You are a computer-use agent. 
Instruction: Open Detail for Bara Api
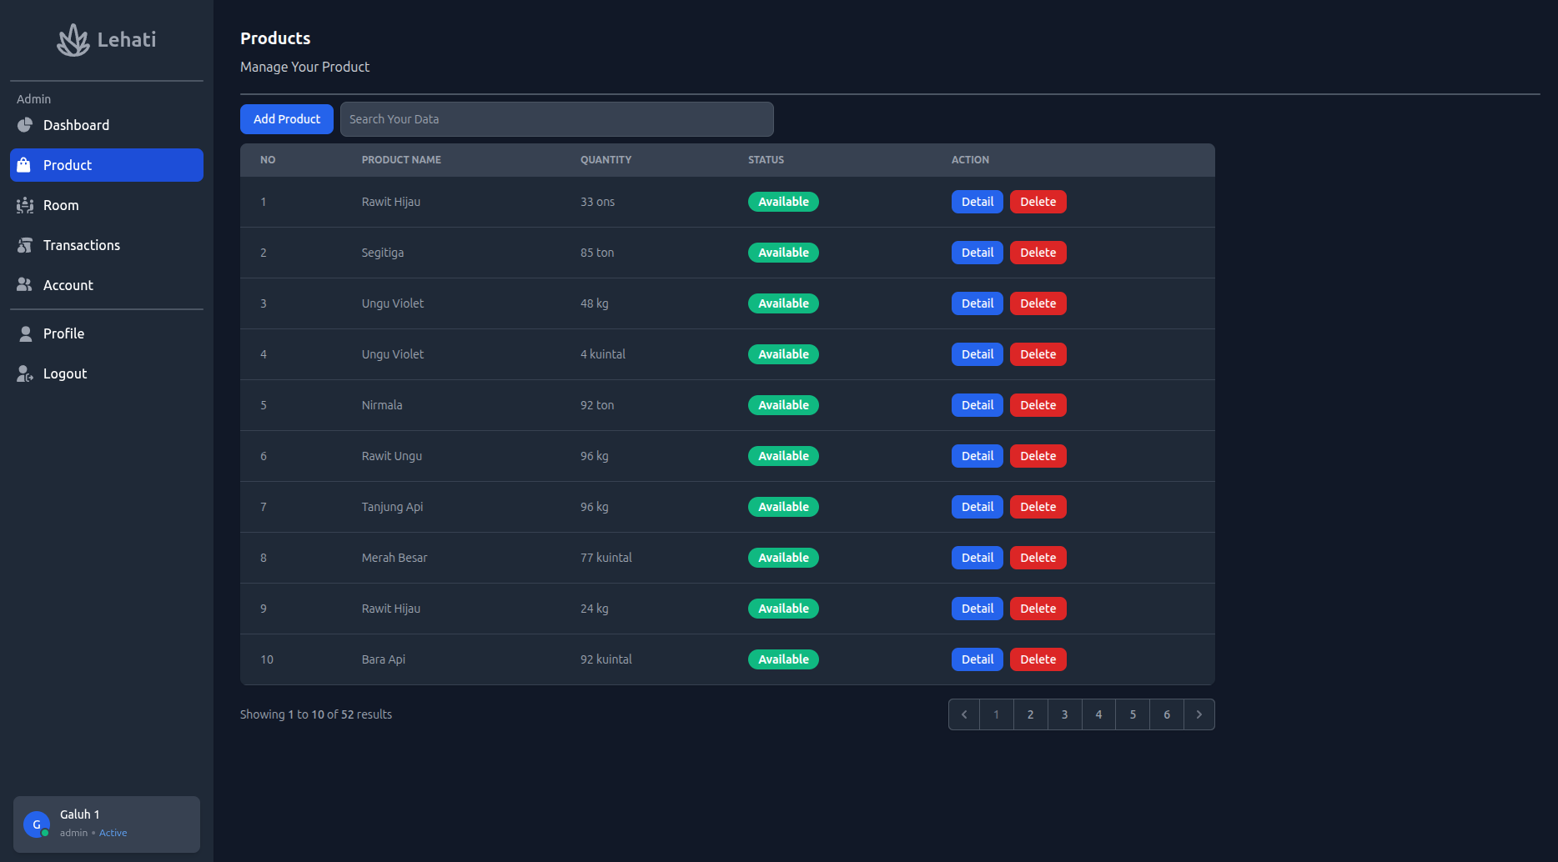[x=977, y=659]
